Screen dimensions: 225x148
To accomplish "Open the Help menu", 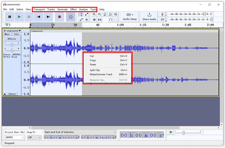I will point(102,9).
